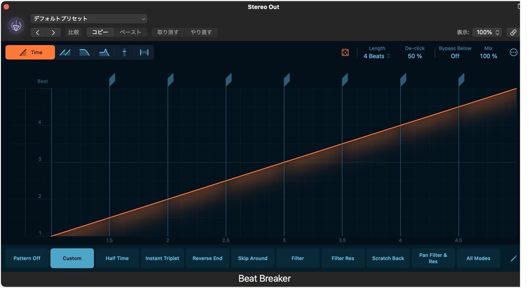
Task: Click the 取り消す undo button
Action: point(168,32)
